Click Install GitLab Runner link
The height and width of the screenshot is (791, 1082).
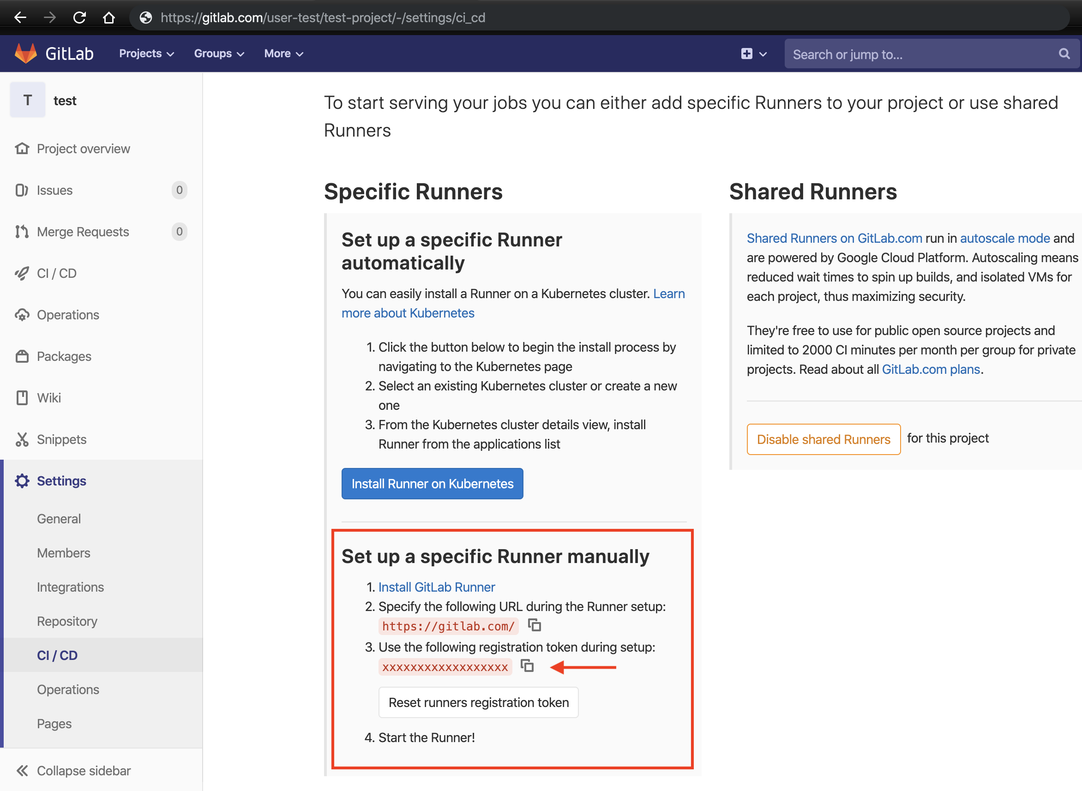coord(437,586)
